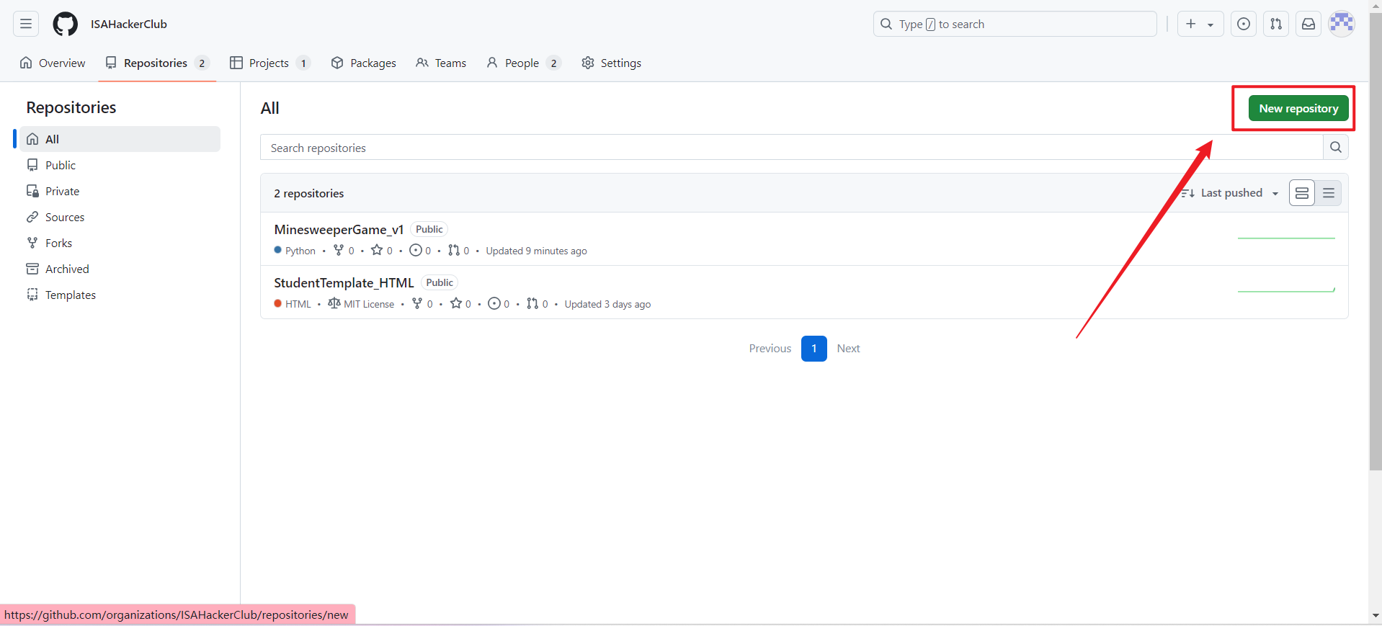Click the Python language label

(x=295, y=251)
